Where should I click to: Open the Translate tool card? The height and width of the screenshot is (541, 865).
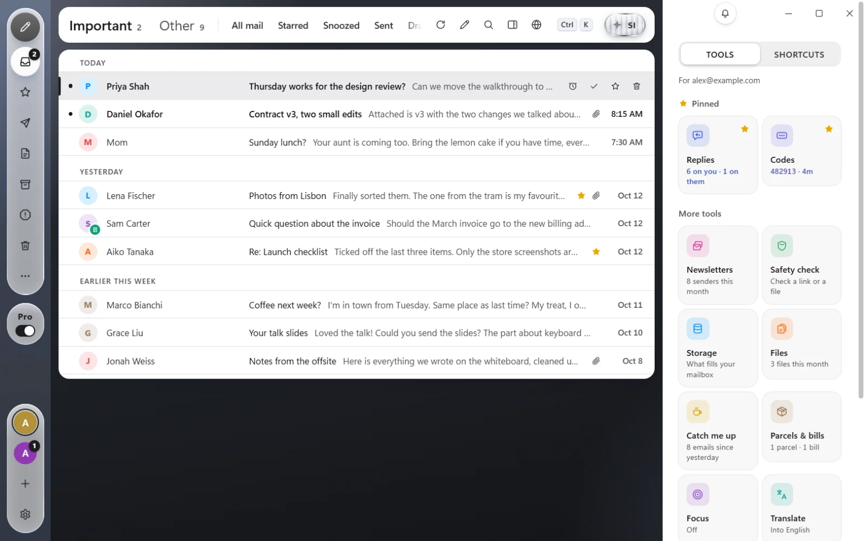[802, 507]
